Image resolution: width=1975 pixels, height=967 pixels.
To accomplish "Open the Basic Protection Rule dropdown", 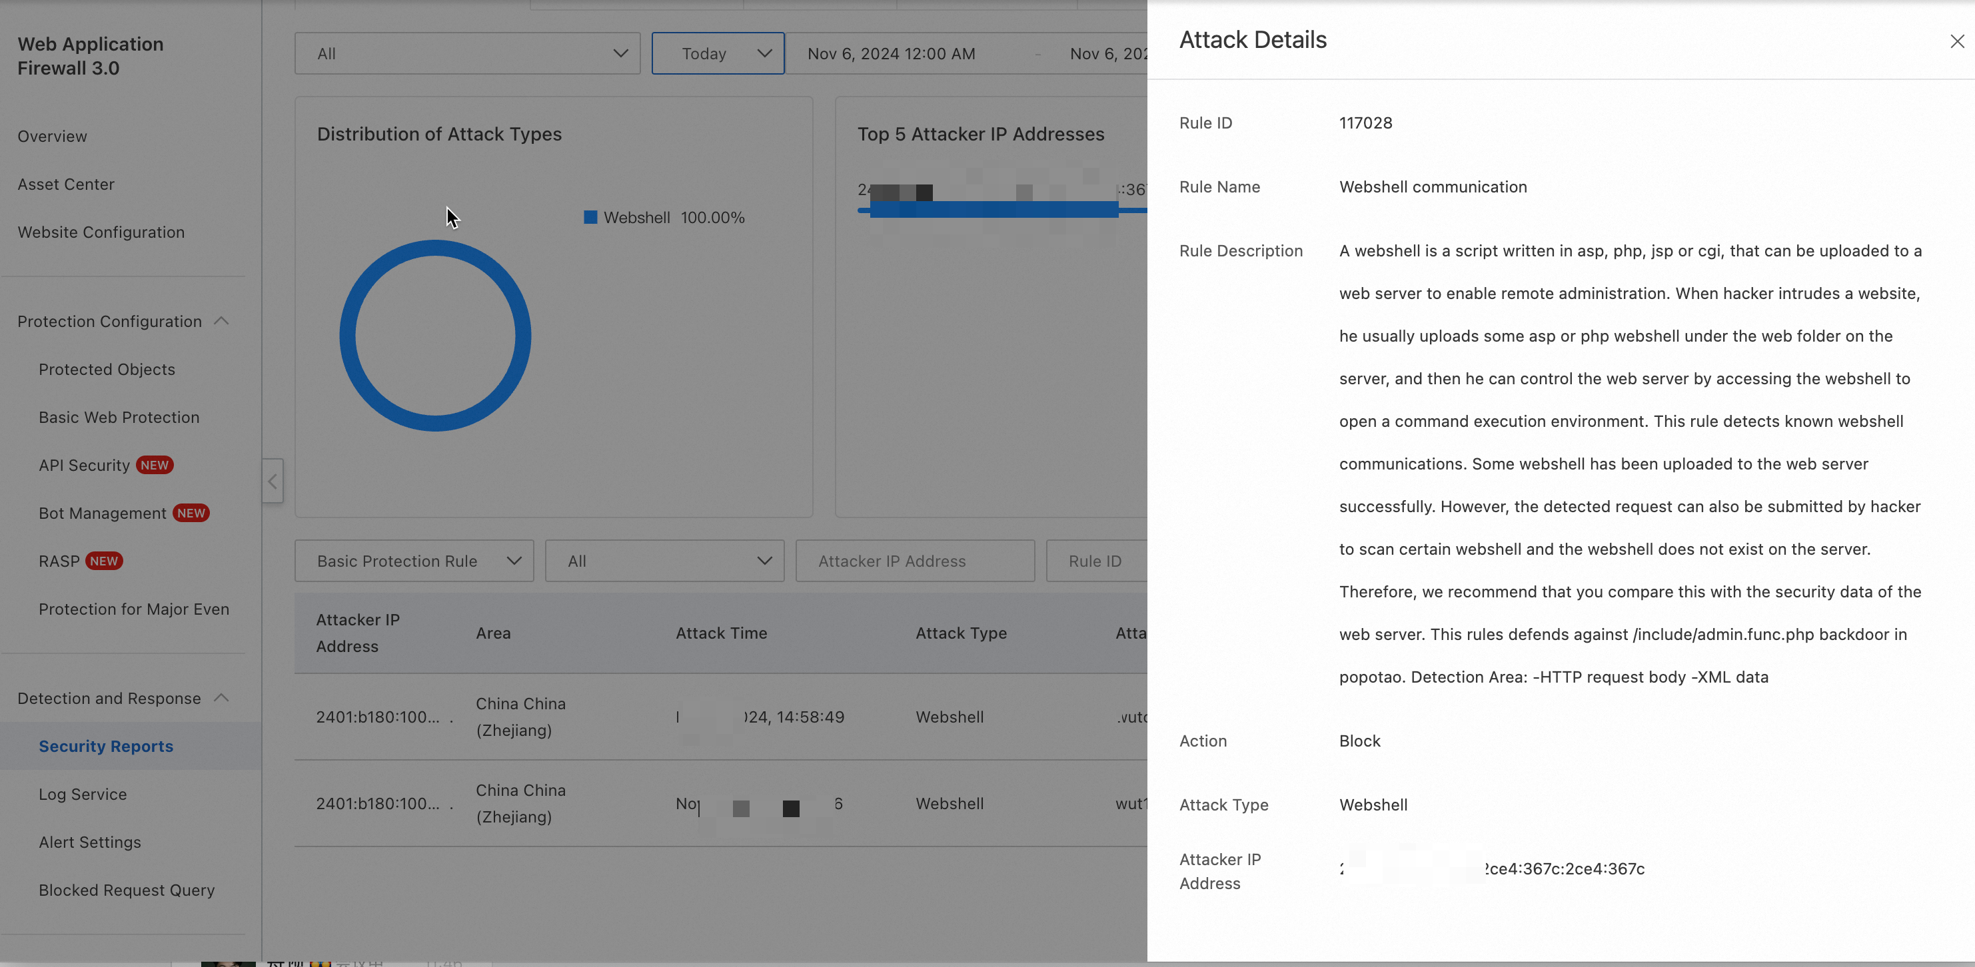I will coord(414,561).
